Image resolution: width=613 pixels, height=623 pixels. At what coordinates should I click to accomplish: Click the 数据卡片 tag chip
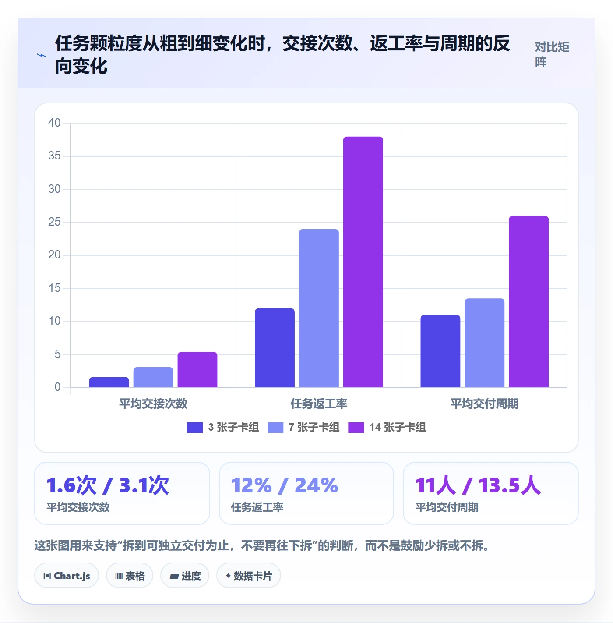coord(249,576)
